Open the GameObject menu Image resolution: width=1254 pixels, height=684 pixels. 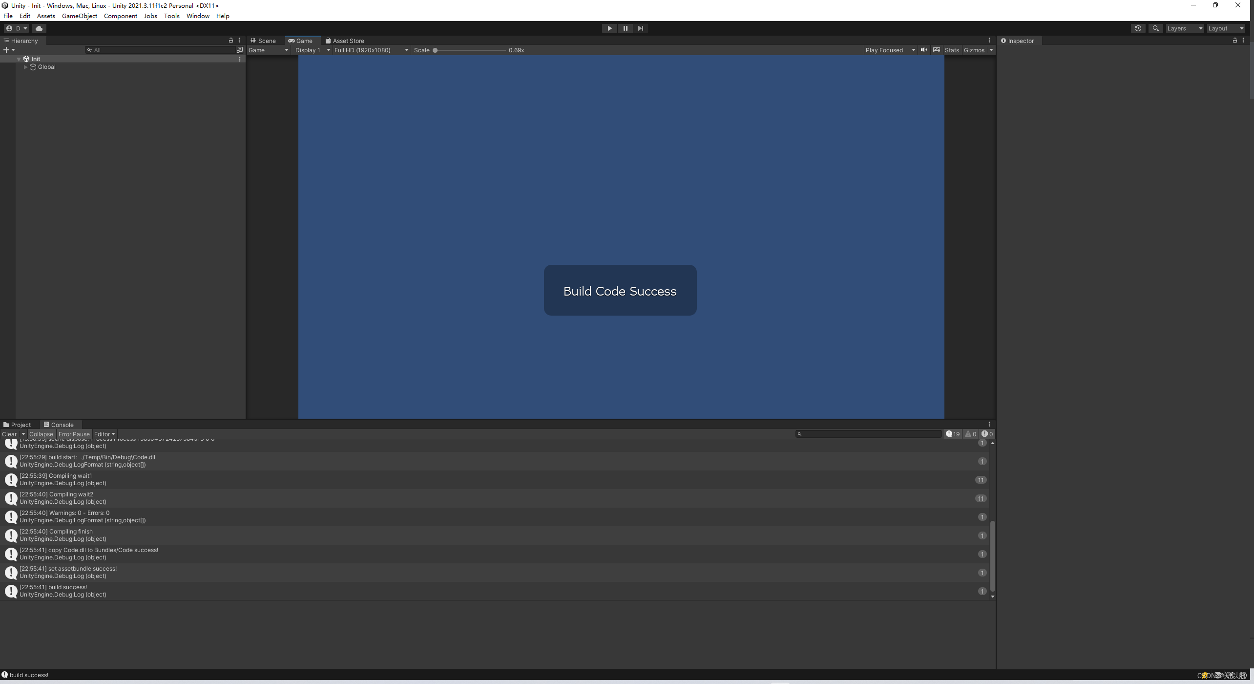pyautogui.click(x=79, y=16)
